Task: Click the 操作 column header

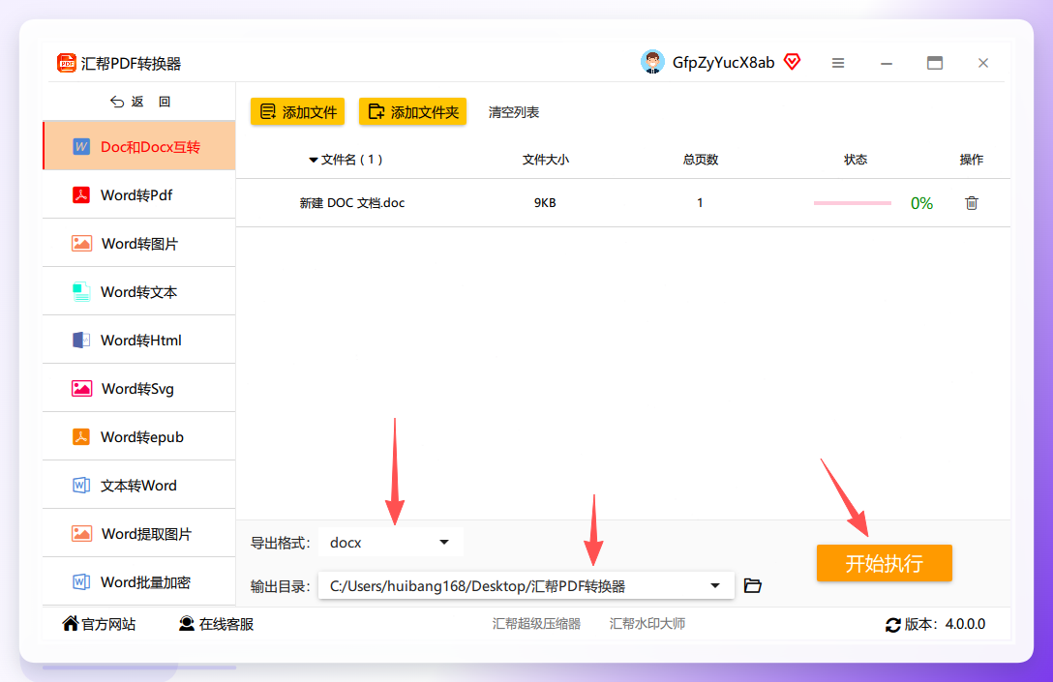Action: pos(971,160)
